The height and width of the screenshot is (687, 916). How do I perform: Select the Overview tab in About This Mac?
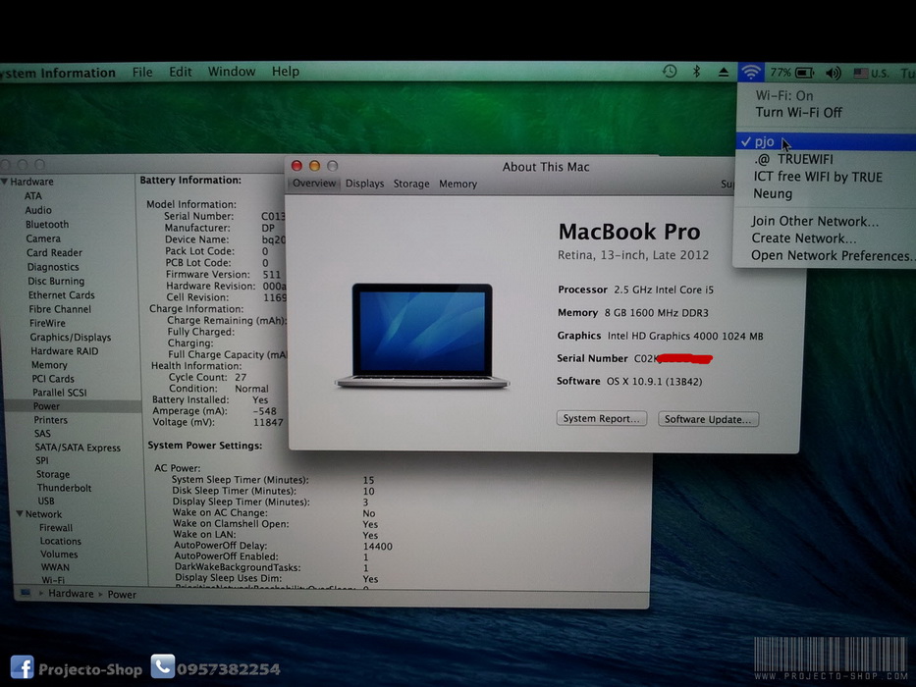[x=314, y=184]
